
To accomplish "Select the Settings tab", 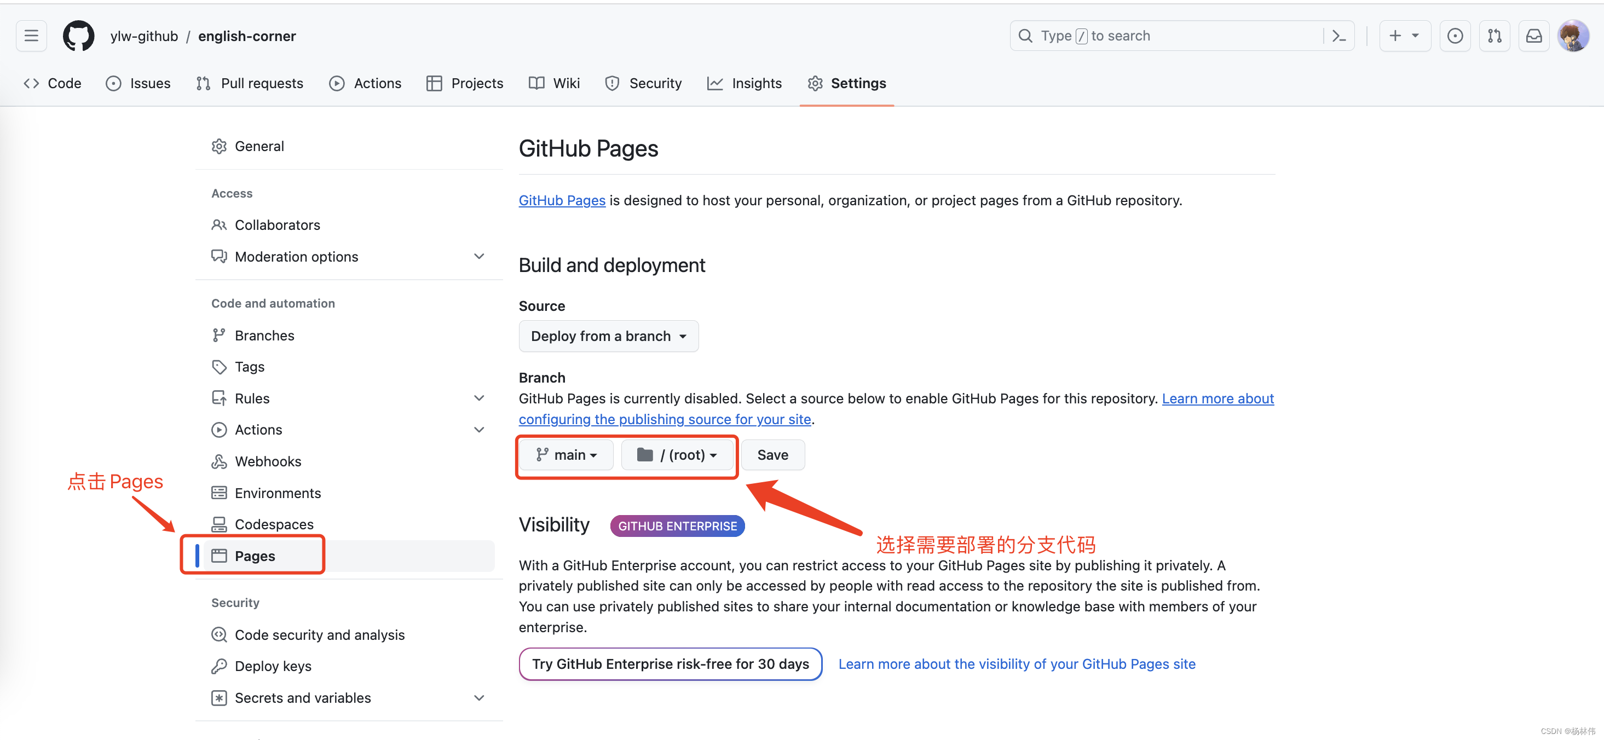I will (x=847, y=83).
